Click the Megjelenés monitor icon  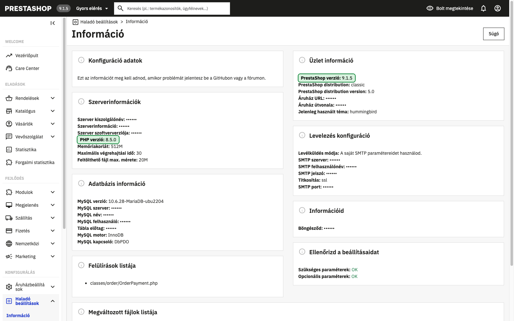point(9,205)
